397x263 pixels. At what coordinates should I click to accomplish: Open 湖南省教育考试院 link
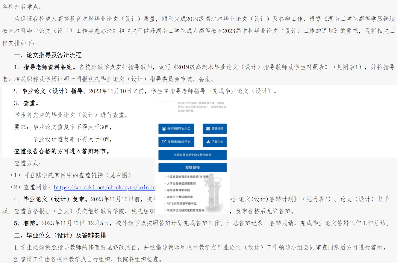coord(178,190)
